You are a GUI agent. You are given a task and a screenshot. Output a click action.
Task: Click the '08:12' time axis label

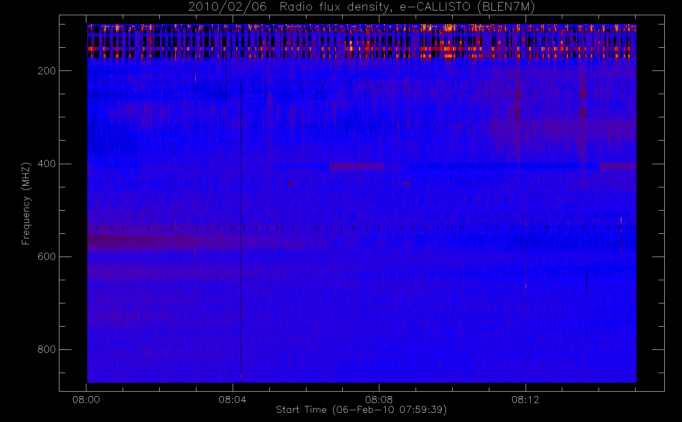(525, 400)
